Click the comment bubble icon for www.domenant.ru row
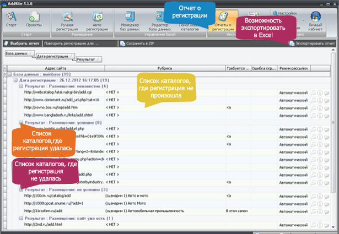 [x=326, y=101]
